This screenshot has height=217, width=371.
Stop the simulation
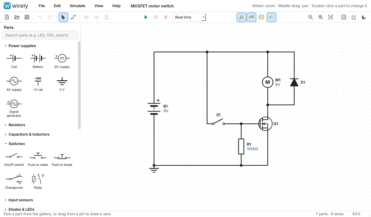tap(166, 17)
